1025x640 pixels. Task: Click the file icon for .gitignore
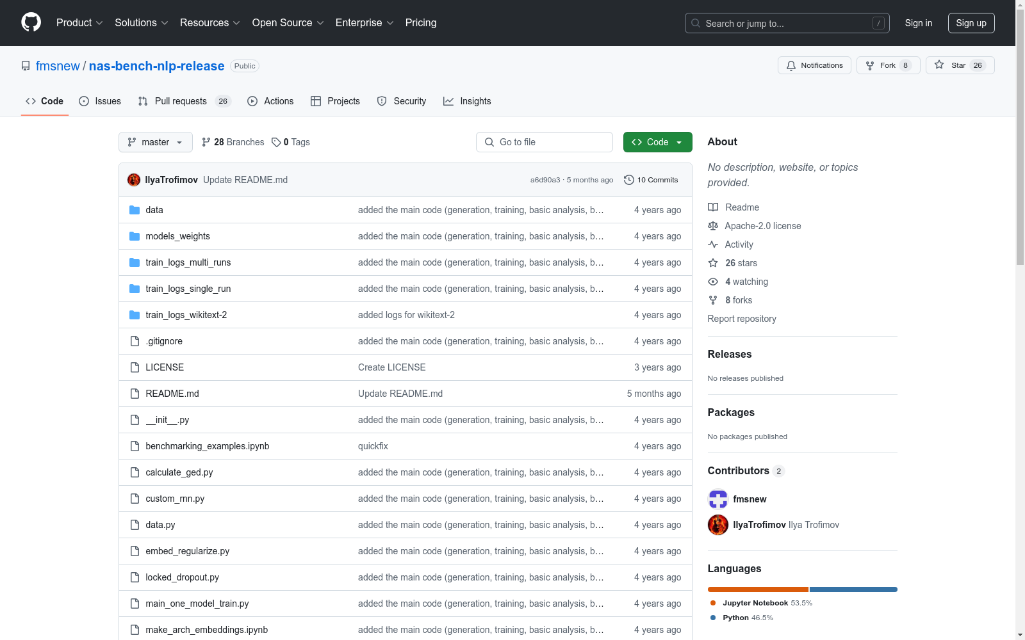[x=135, y=341]
